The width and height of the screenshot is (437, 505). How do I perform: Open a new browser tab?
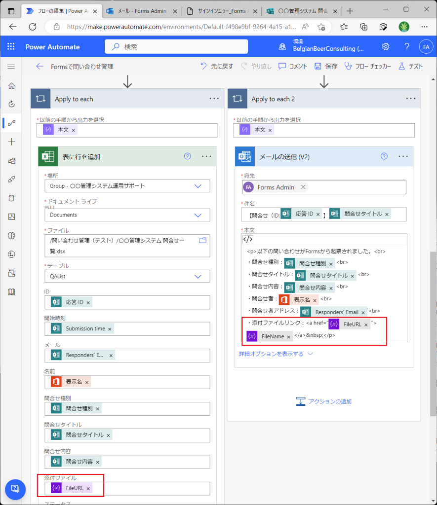[x=350, y=11]
